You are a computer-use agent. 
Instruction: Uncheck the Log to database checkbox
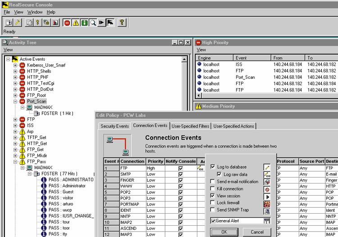tap(213, 167)
